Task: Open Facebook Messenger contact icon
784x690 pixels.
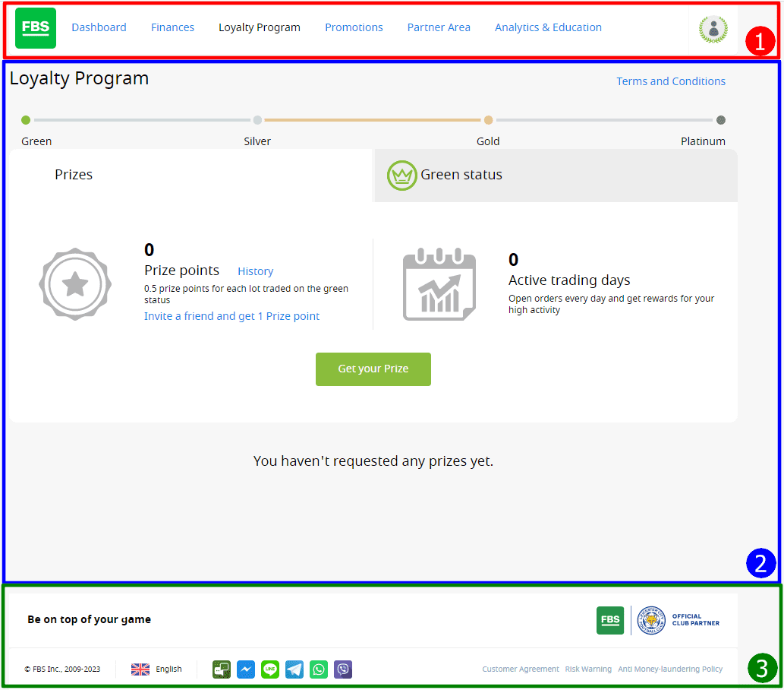Action: (246, 669)
